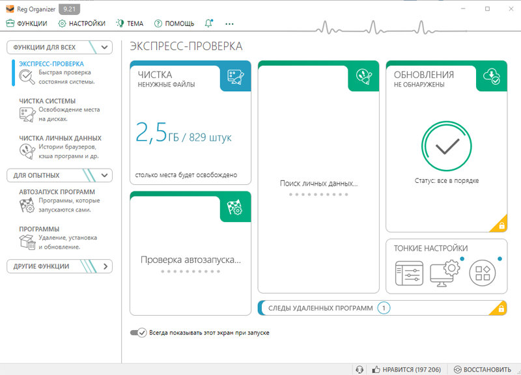The width and height of the screenshot is (521, 375).
Task: Click the cloud download updates icon
Action: [x=492, y=76]
